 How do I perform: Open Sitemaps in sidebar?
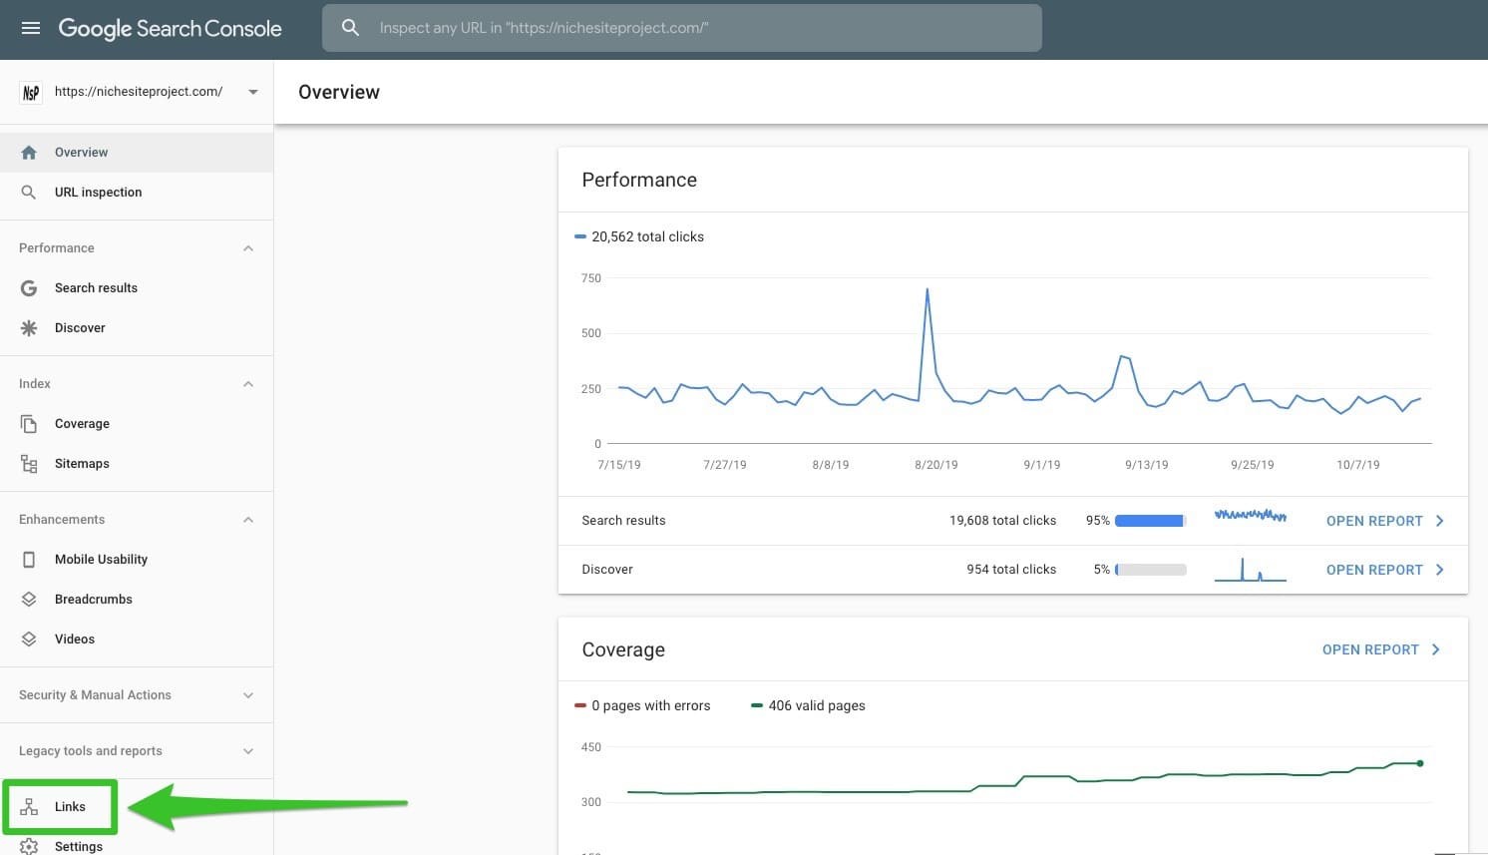(137, 464)
